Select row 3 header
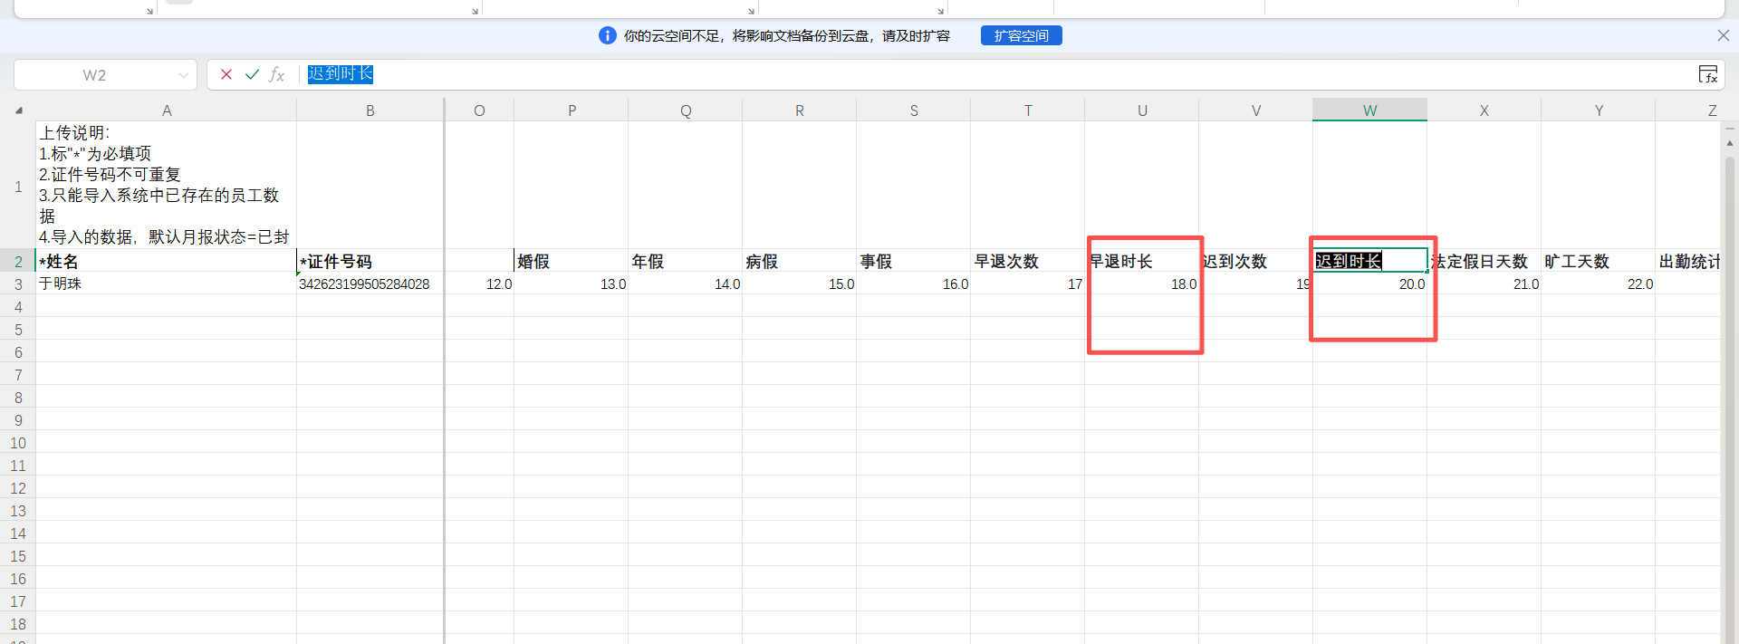The height and width of the screenshot is (644, 1739). coord(18,284)
